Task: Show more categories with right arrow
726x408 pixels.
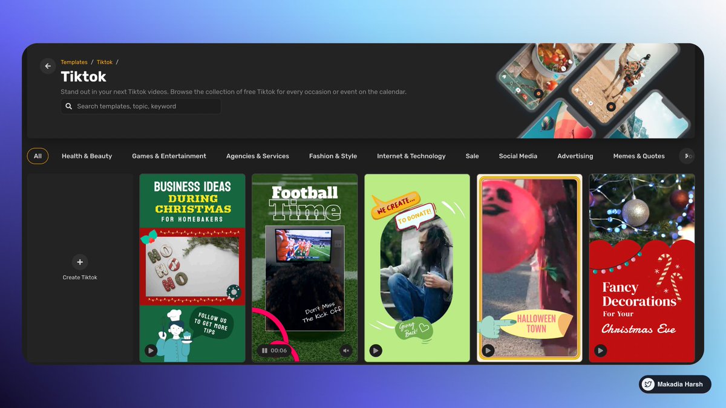Action: [687, 156]
